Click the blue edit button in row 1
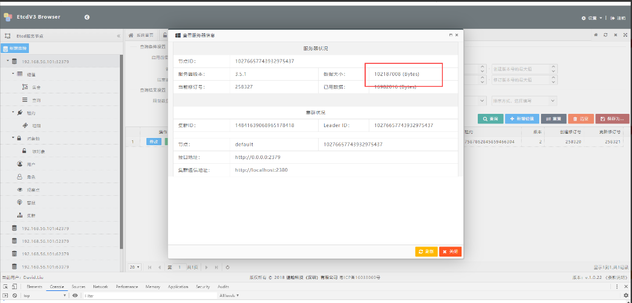The height and width of the screenshot is (303, 632). pos(154,142)
